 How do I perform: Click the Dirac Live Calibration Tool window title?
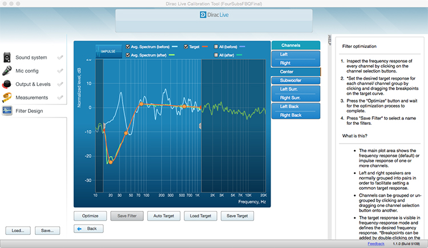(214, 4)
